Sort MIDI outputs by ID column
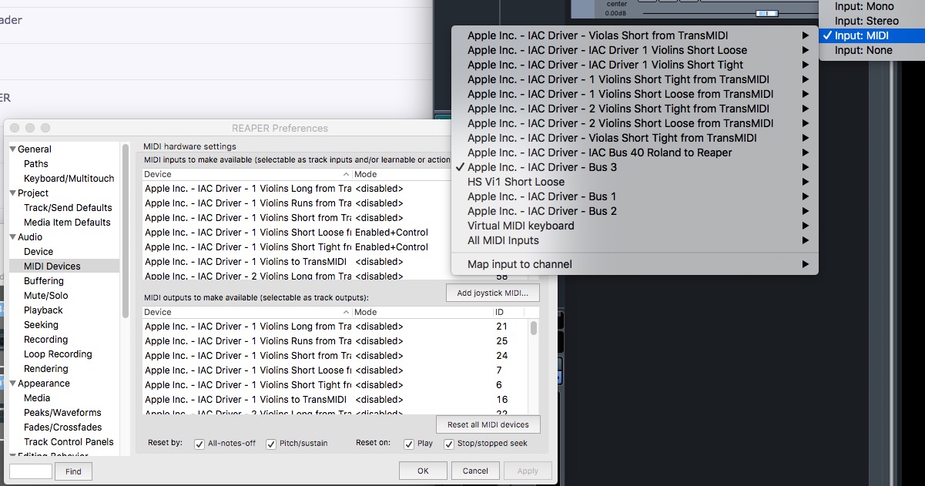This screenshot has height=486, width=925. click(508, 313)
